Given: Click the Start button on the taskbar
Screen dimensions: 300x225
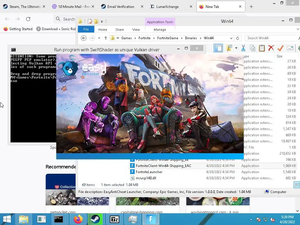Looking at the screenshot, I should coord(7,219).
